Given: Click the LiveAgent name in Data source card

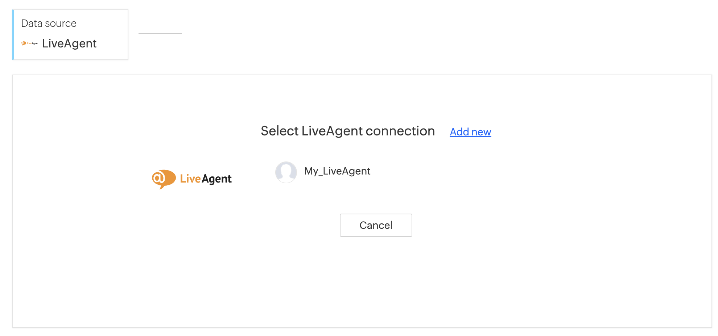Looking at the screenshot, I should (x=69, y=43).
